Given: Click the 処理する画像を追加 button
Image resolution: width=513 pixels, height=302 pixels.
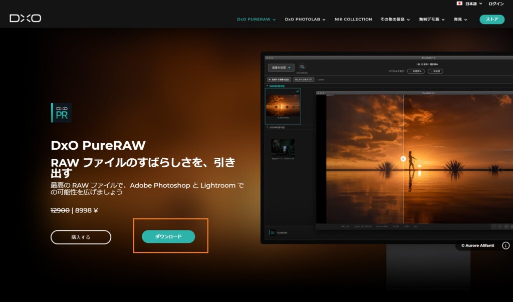Looking at the screenshot, I should coord(279,80).
